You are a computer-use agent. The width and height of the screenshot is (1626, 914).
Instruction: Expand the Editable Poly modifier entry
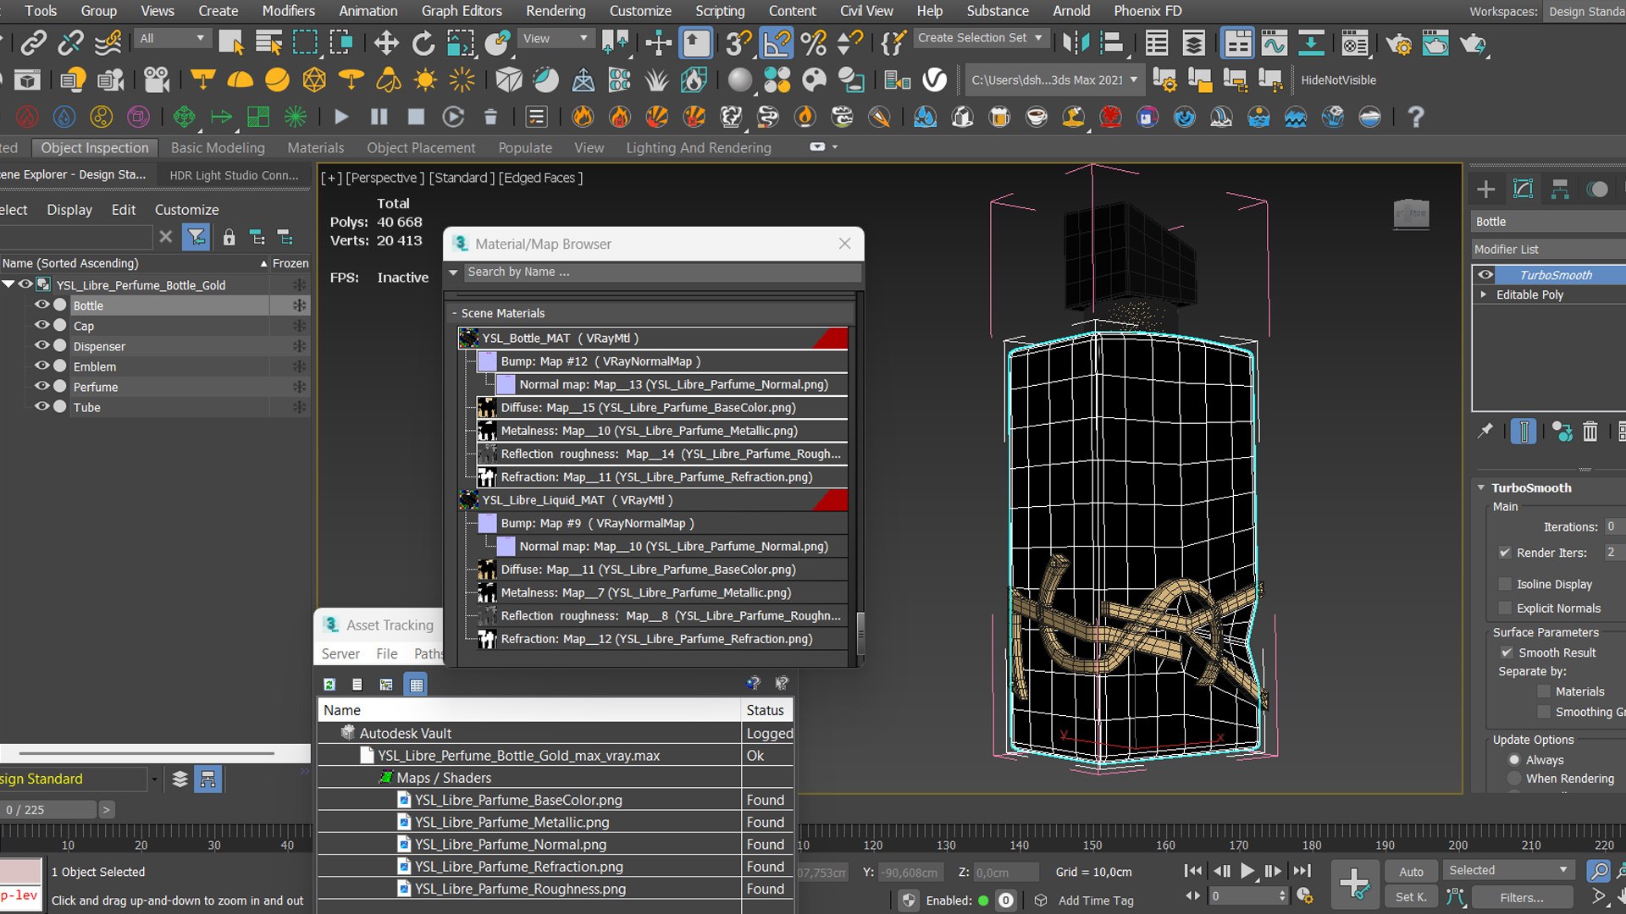coord(1483,295)
